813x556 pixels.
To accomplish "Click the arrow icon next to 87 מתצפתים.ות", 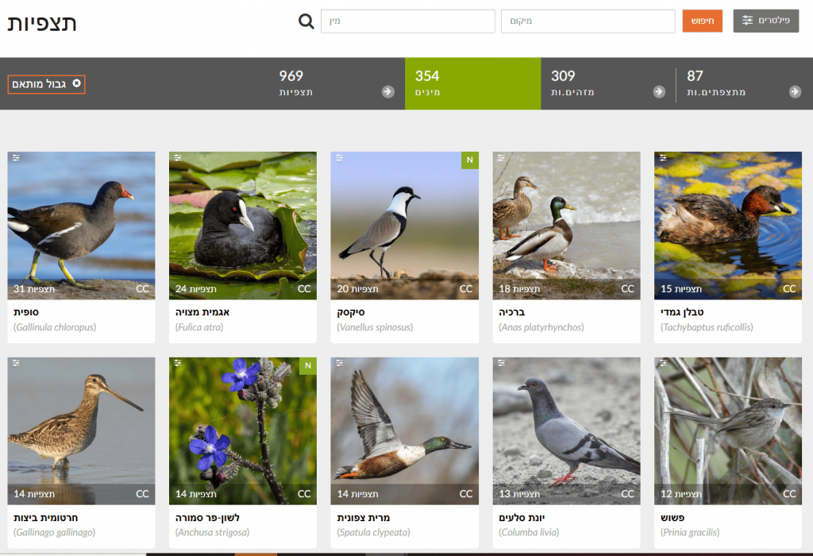I will tap(795, 92).
